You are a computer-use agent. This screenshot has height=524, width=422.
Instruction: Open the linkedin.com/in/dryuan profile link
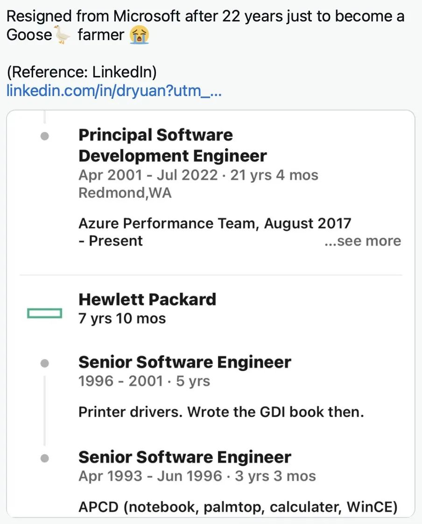pos(114,90)
